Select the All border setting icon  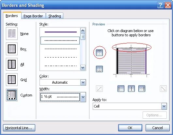12,64
